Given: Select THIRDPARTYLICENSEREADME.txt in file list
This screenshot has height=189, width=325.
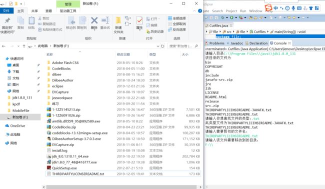Looking at the screenshot, I should tap(123, 174).
